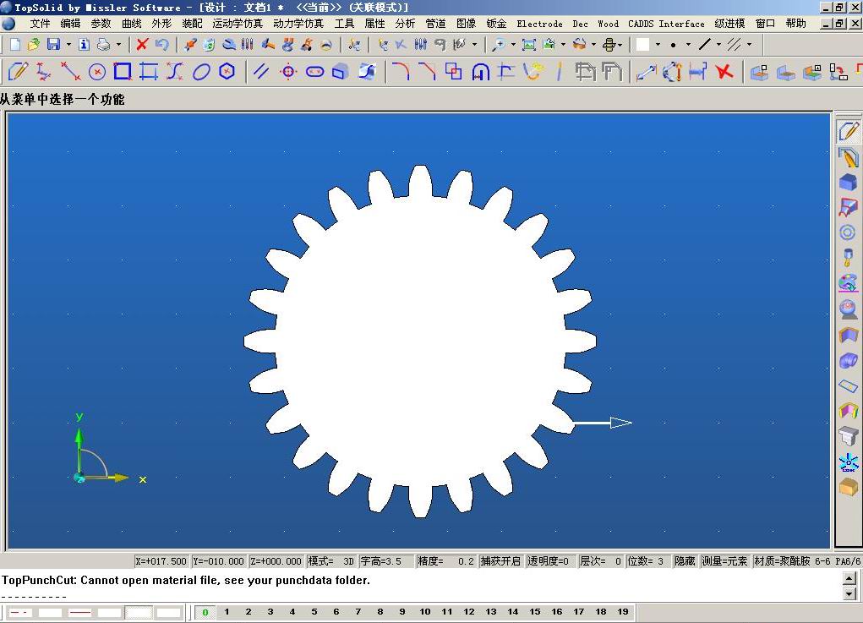Select the line tool with red endpoints
Viewport: 863px width, 623px height.
[70, 72]
